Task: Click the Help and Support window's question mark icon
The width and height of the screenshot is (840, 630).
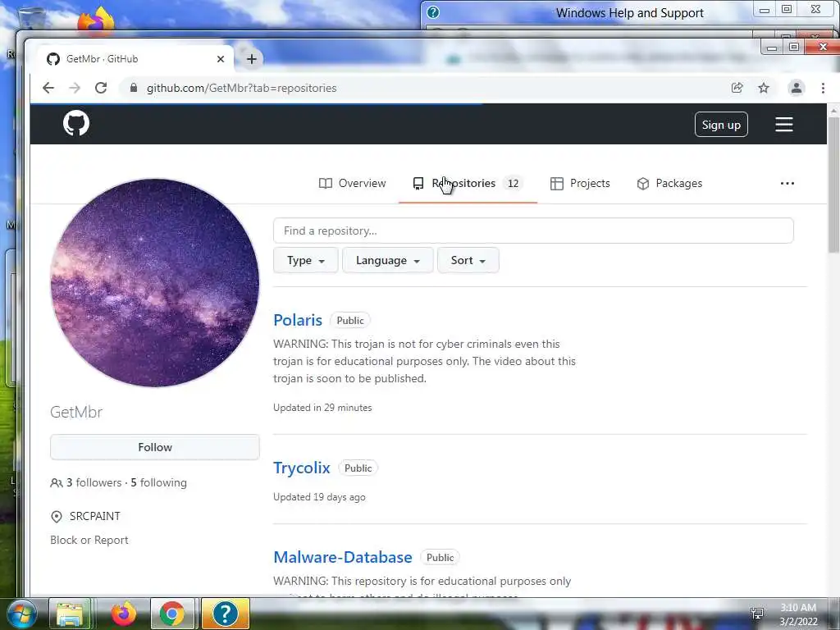Action: [x=433, y=12]
